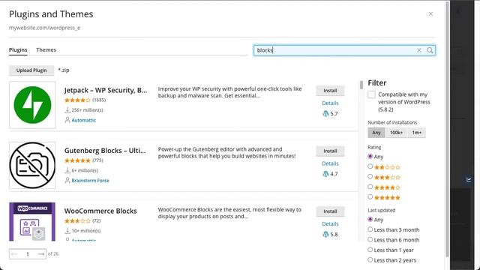Set installations filter to 100k+

click(x=396, y=133)
